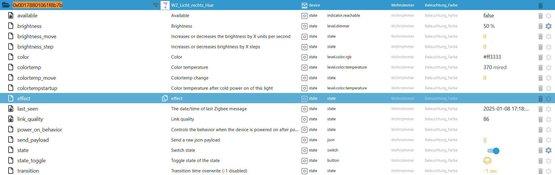This screenshot has height=175, width=555.
Task: Click the 370 mired colortemp value
Action: [495, 67]
